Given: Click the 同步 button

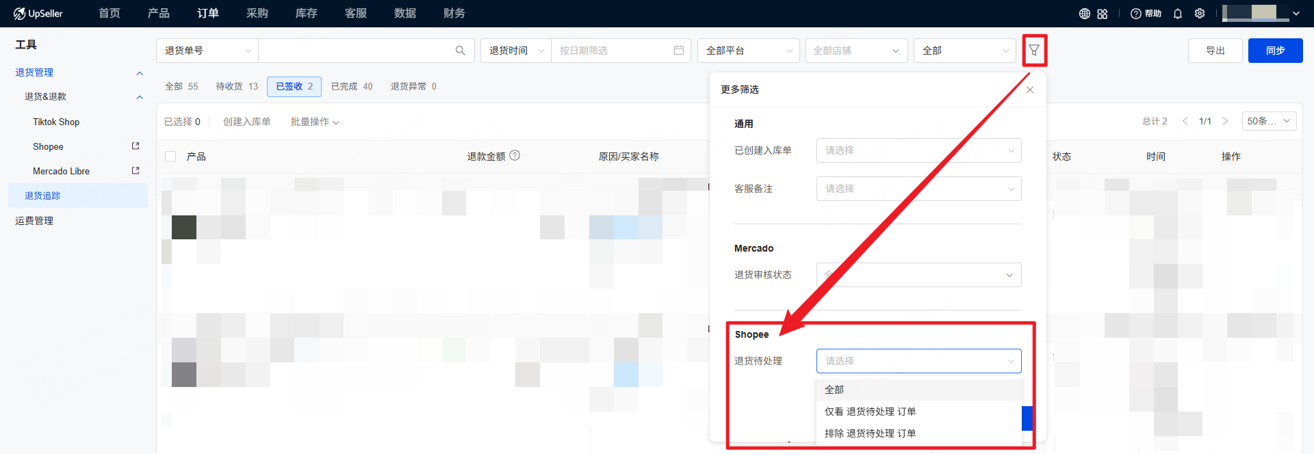Looking at the screenshot, I should pyautogui.click(x=1275, y=51).
